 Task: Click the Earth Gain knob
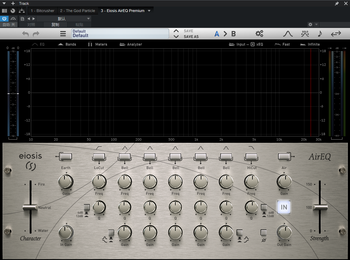[65, 182]
